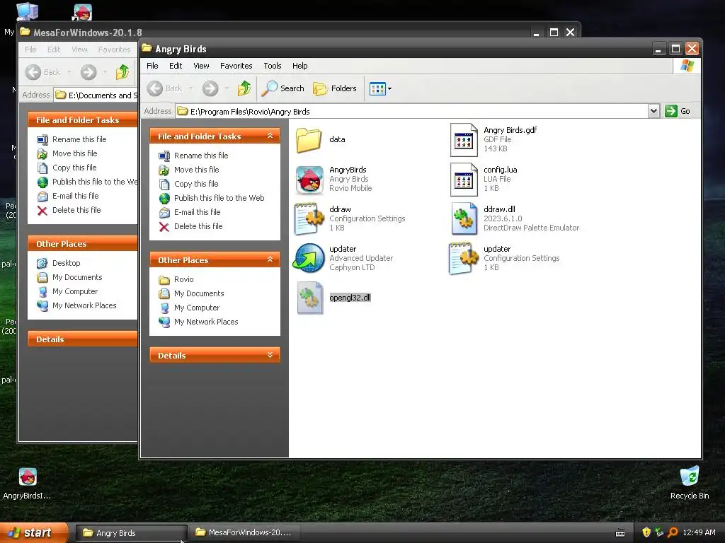This screenshot has height=543, width=725.
Task: Open the address bar dropdown arrow
Action: (x=653, y=111)
